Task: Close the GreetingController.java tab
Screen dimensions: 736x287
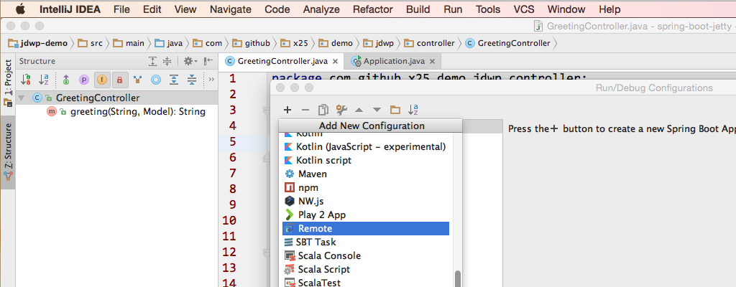Action: click(x=335, y=62)
